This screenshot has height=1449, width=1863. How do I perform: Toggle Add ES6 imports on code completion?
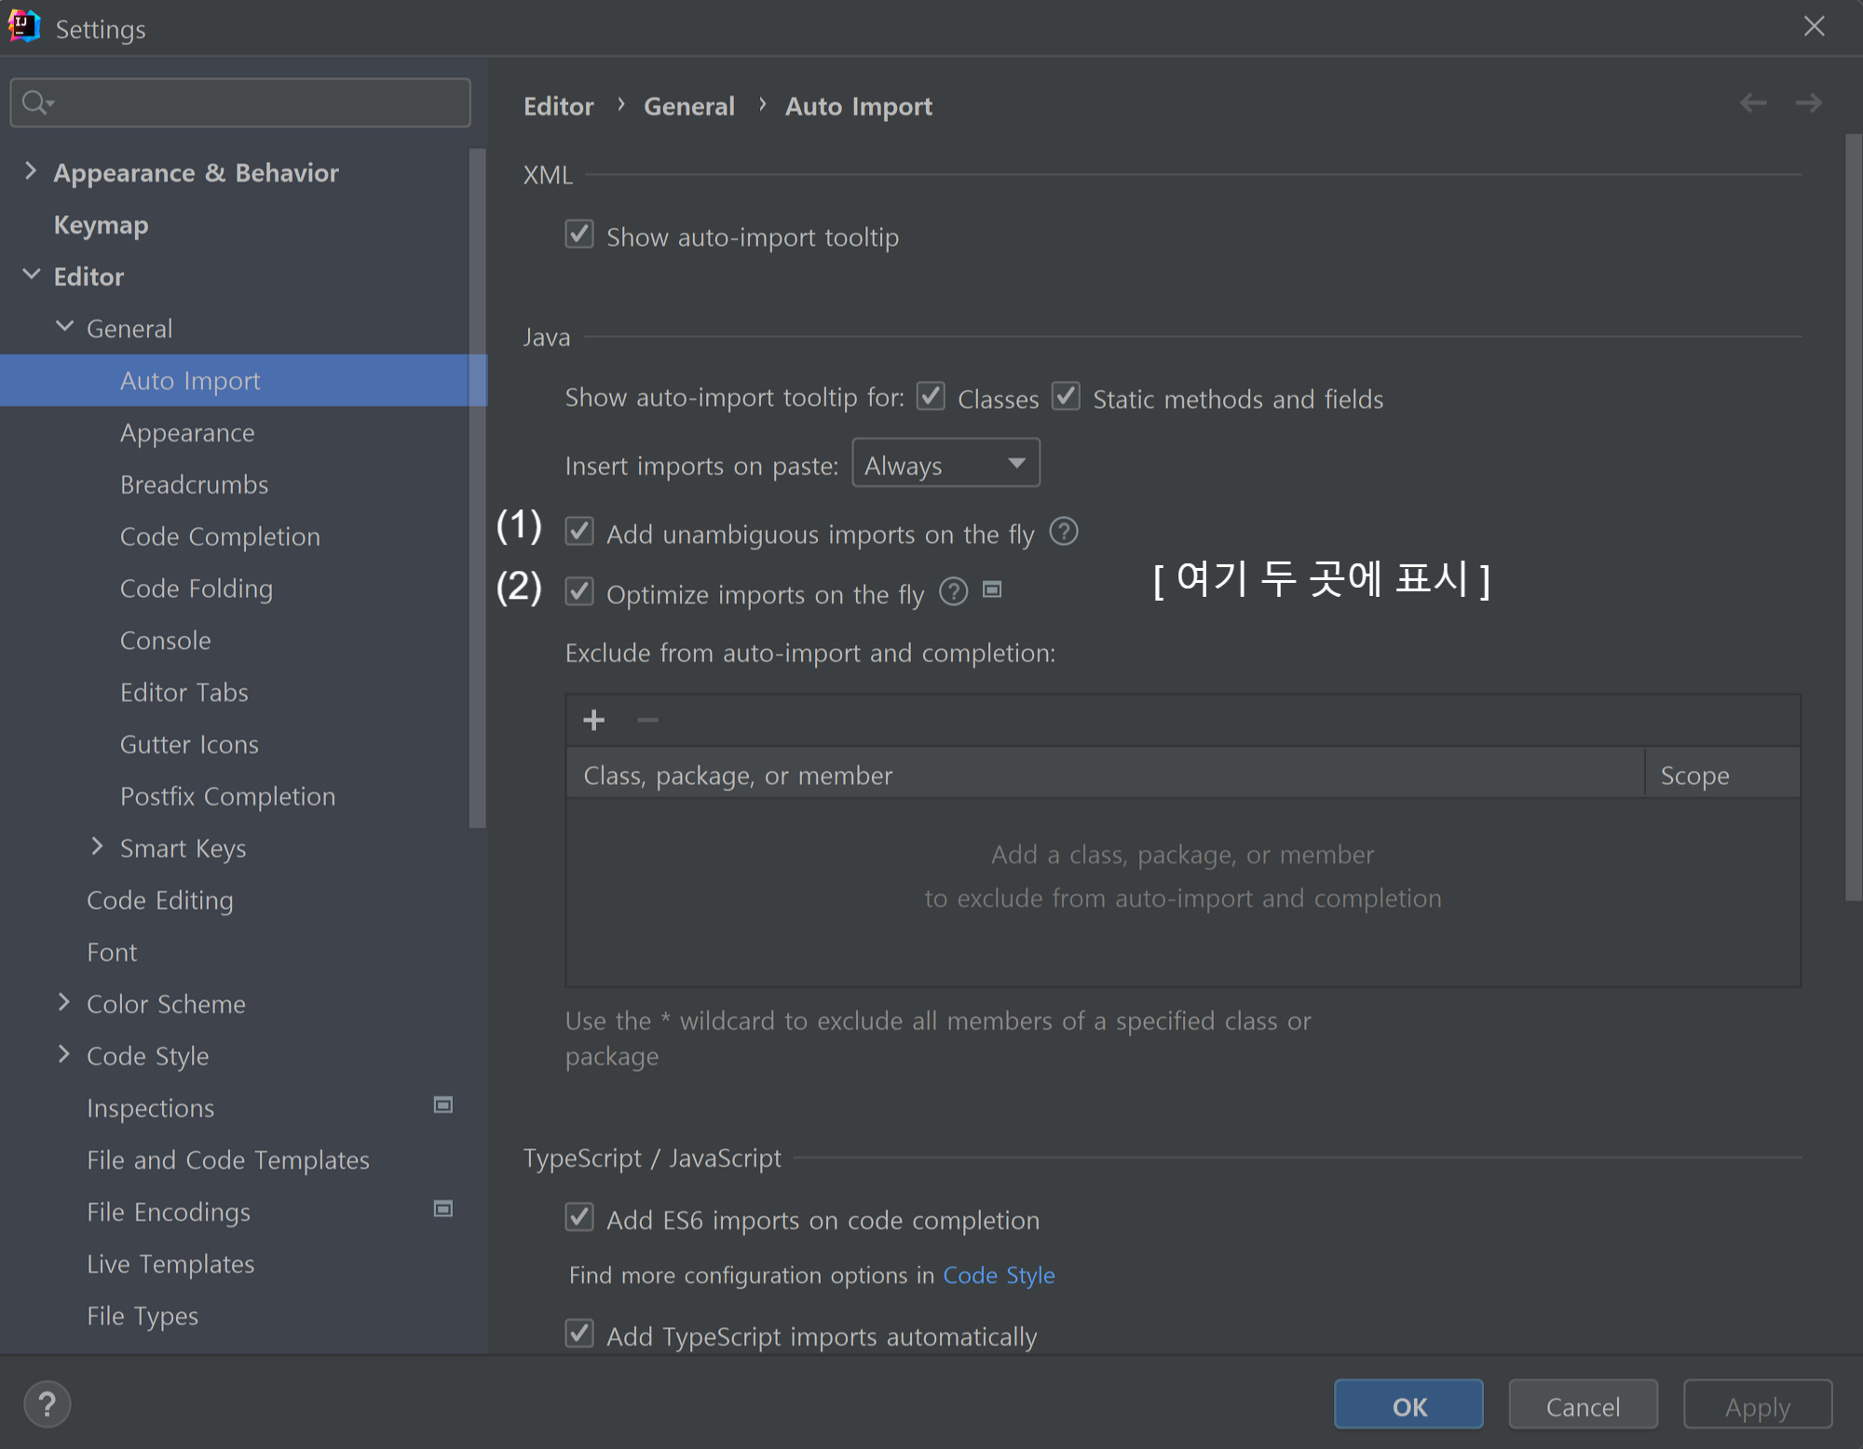tap(578, 1217)
